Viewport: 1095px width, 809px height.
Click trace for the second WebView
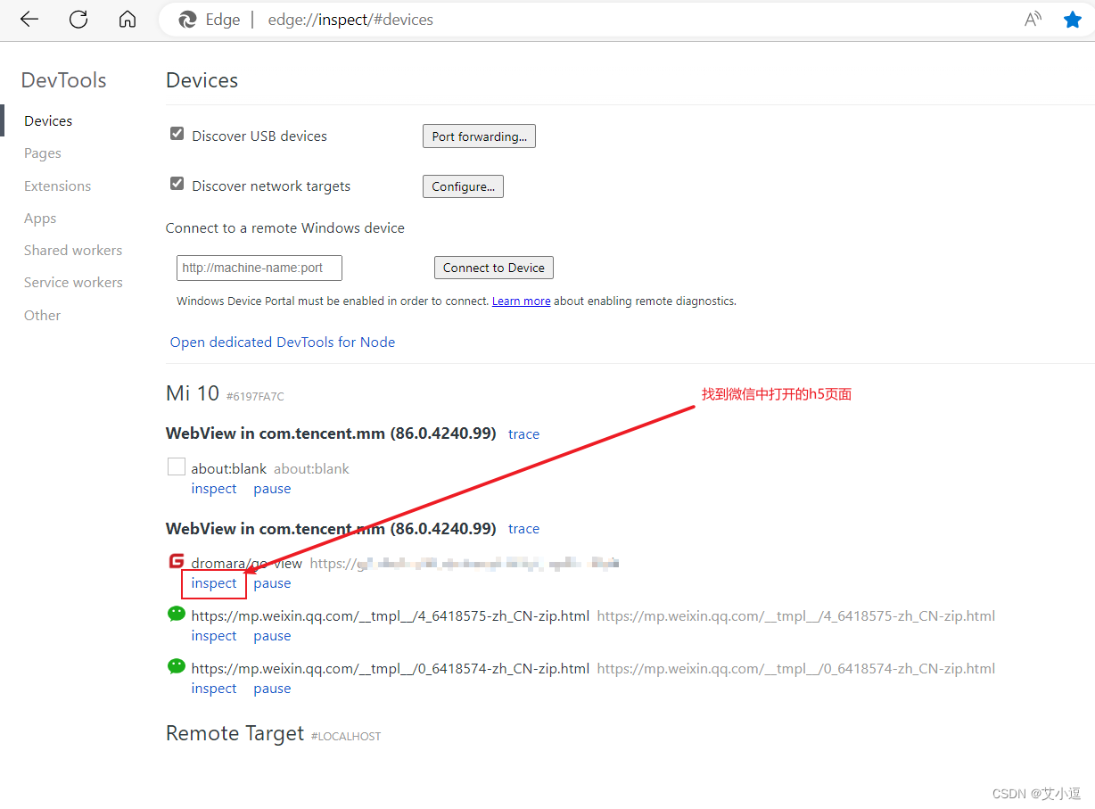(x=523, y=529)
